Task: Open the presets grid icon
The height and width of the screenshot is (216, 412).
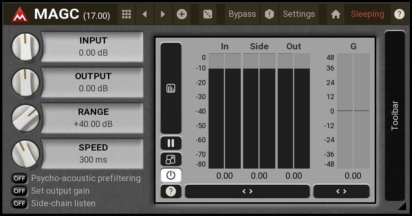Action: point(126,15)
